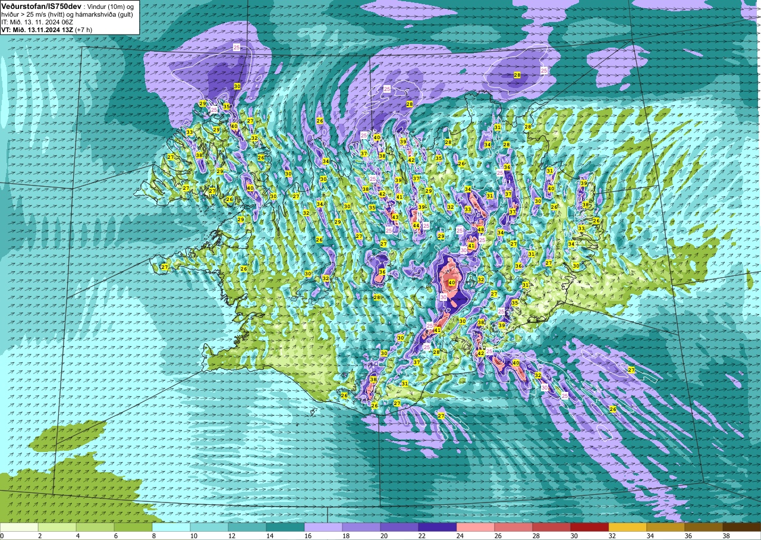The image size is (761, 540).
Task: Click the 22–24 m/s deep indigo legend swatch
Action: click(x=438, y=527)
